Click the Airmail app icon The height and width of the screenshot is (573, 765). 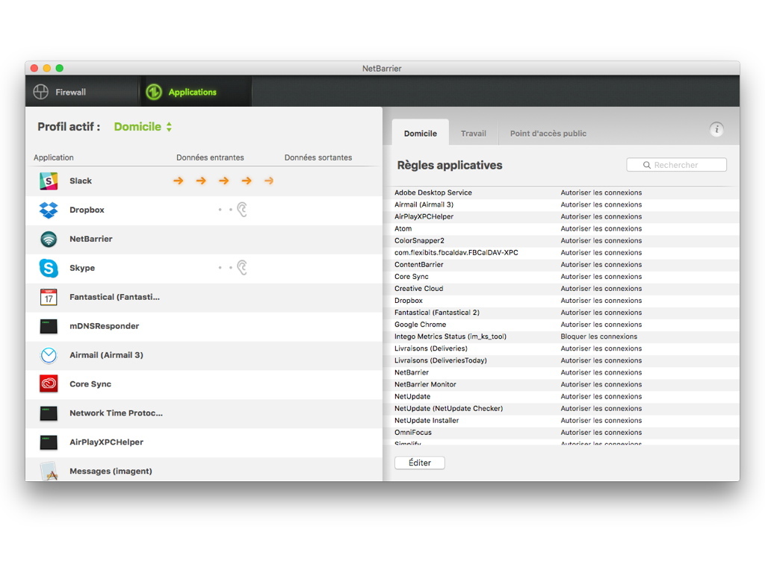coord(49,355)
